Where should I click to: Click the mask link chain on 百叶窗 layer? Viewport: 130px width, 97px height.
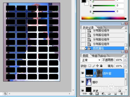[95, 73]
